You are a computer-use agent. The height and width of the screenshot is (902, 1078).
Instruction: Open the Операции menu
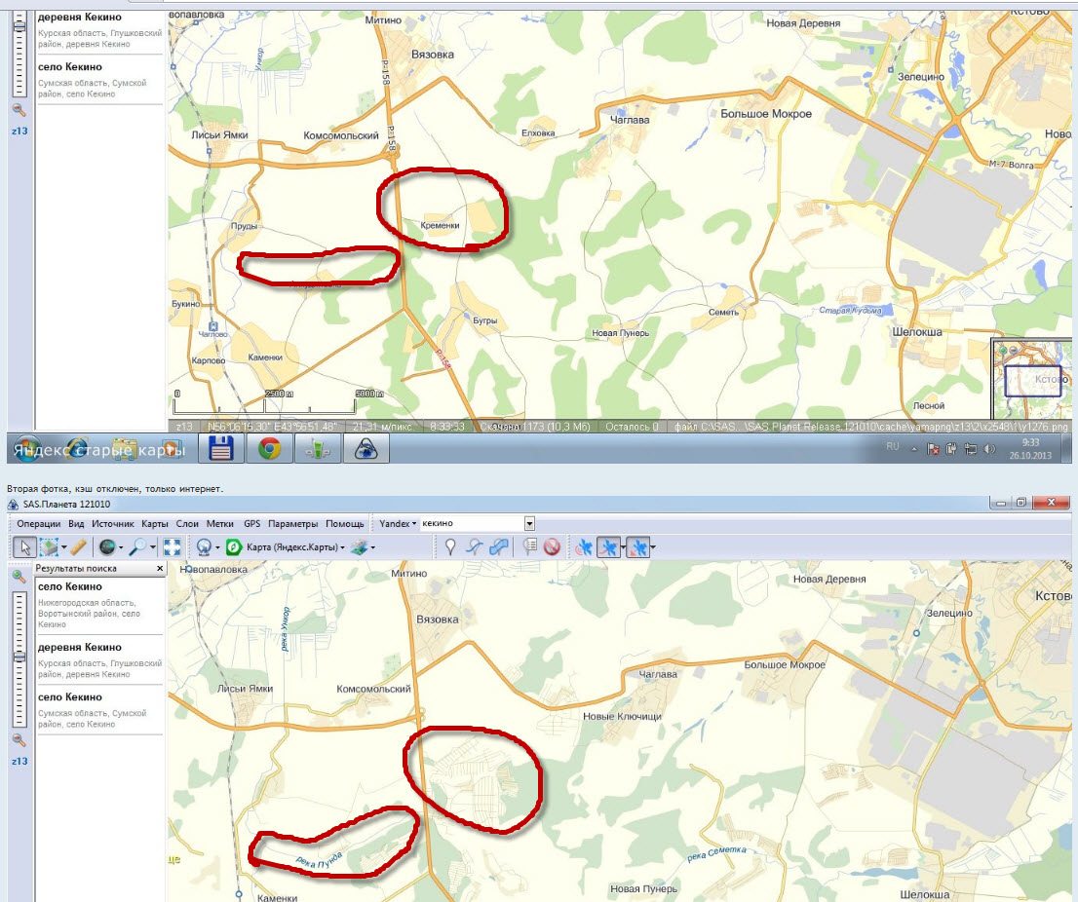pyautogui.click(x=39, y=524)
